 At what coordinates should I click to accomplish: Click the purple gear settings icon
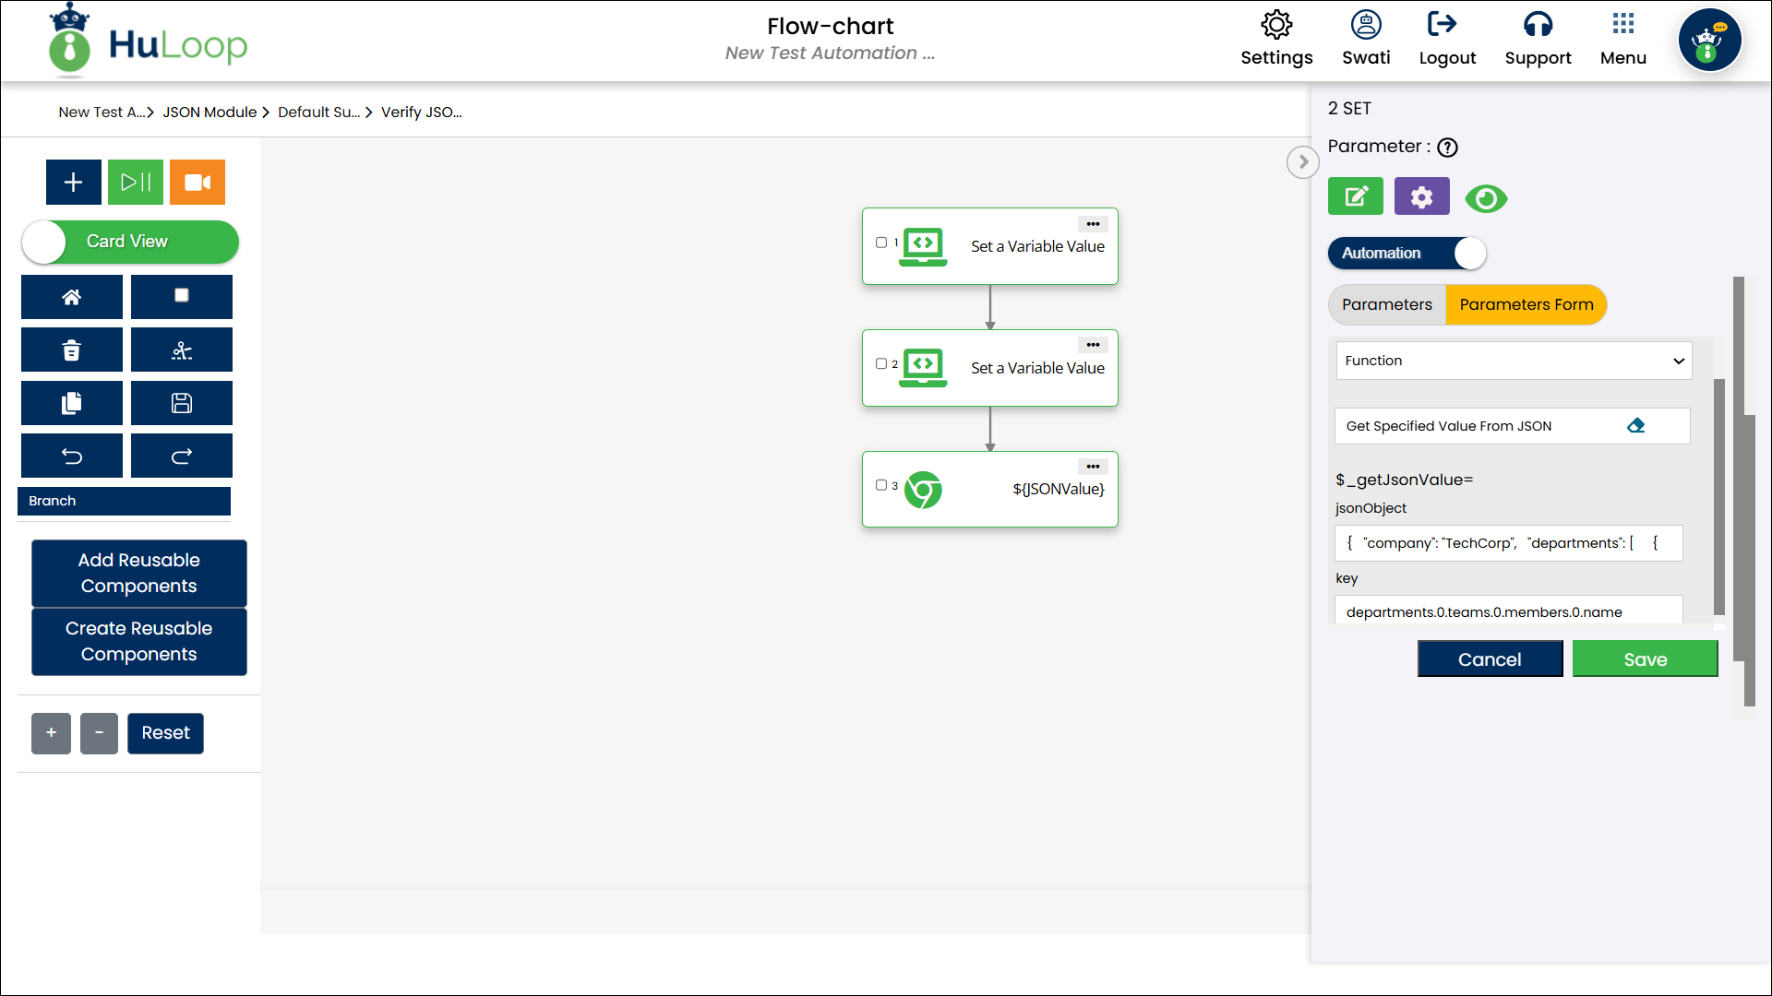pos(1421,196)
